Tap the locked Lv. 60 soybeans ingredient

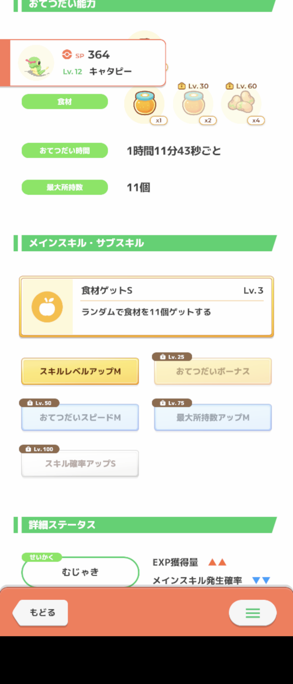point(241,103)
